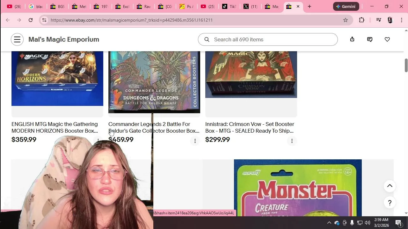
Task: Open Commander Legends 2 Battle For Baldur's Gate listing
Action: tap(154, 128)
